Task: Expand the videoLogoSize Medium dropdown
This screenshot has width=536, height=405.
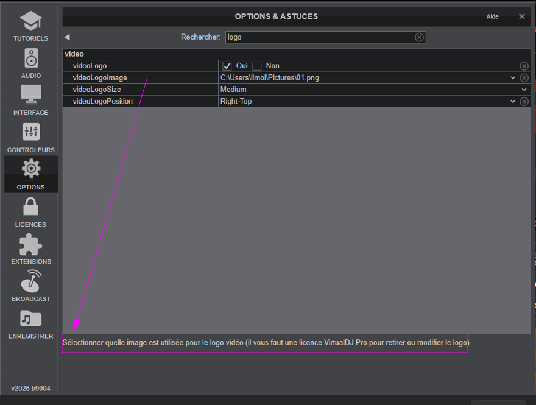Action: point(524,90)
